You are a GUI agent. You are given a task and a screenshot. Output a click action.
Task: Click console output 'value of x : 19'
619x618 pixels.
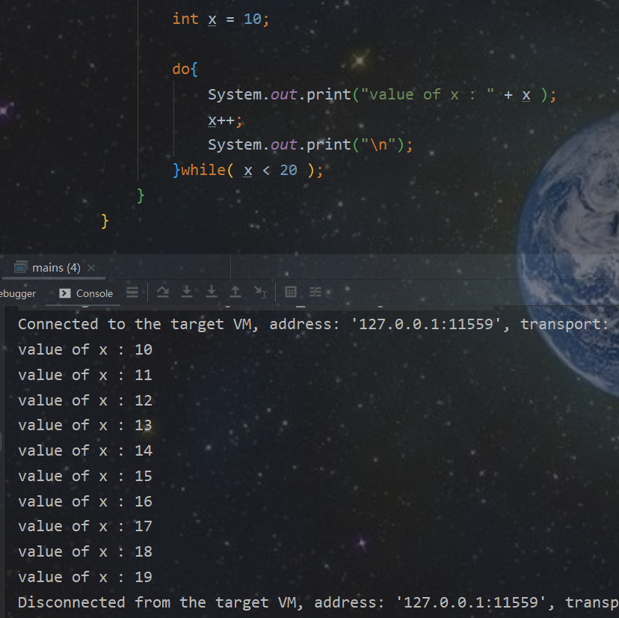85,577
